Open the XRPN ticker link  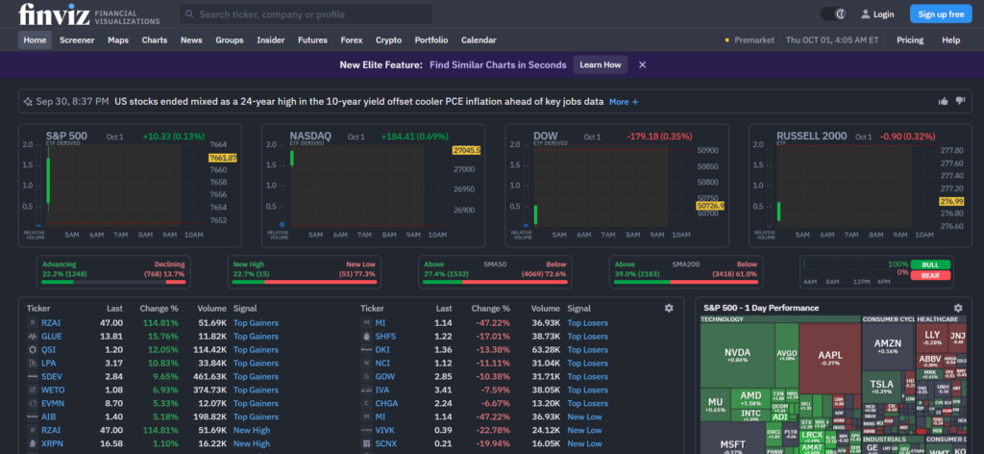tap(52, 443)
